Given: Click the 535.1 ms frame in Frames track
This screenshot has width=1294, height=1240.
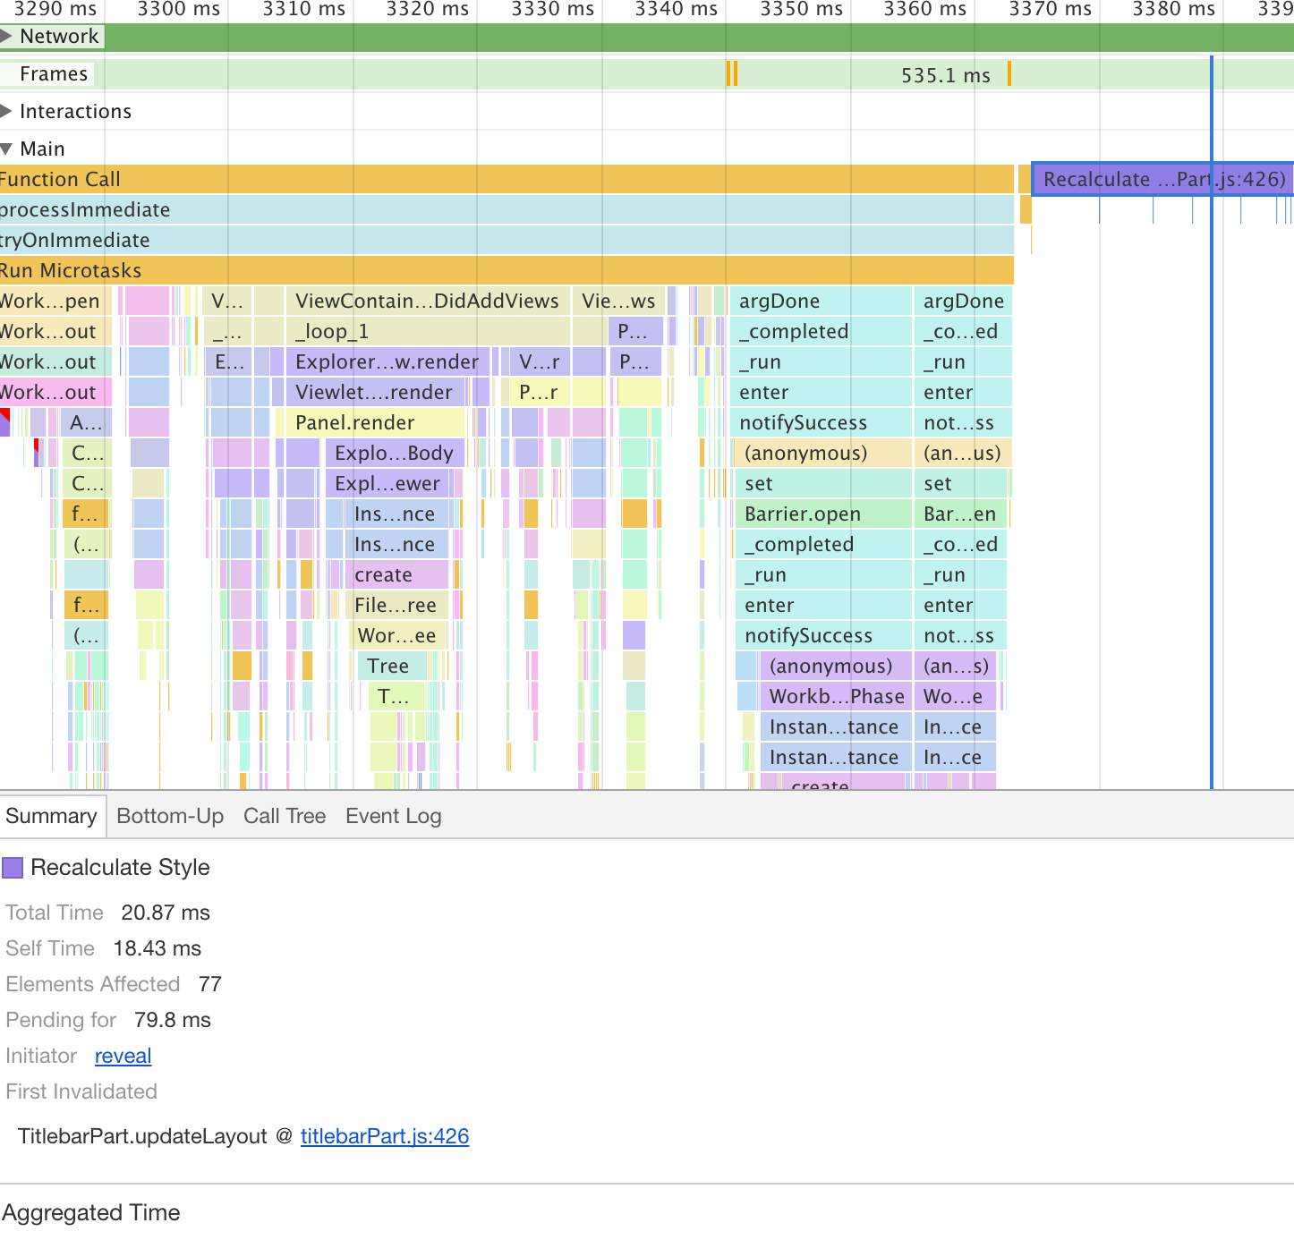Looking at the screenshot, I should (946, 75).
